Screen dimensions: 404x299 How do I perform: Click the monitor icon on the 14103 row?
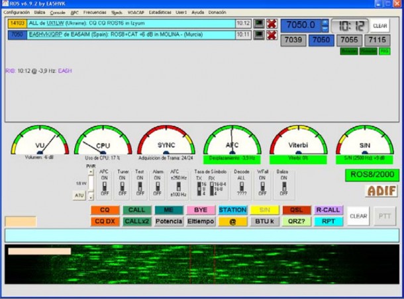coord(259,24)
